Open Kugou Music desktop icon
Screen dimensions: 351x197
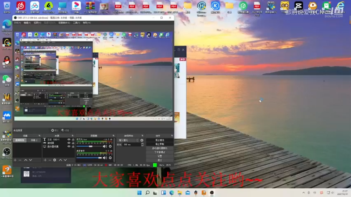[215, 7]
